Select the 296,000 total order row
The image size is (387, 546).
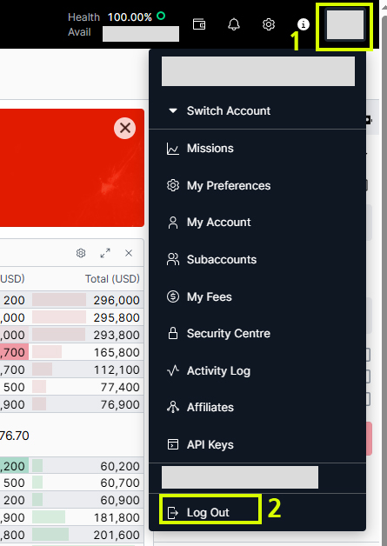click(x=72, y=300)
